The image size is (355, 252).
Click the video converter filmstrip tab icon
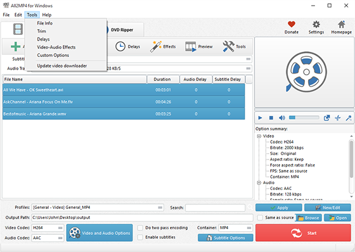pyautogui.click(x=18, y=29)
